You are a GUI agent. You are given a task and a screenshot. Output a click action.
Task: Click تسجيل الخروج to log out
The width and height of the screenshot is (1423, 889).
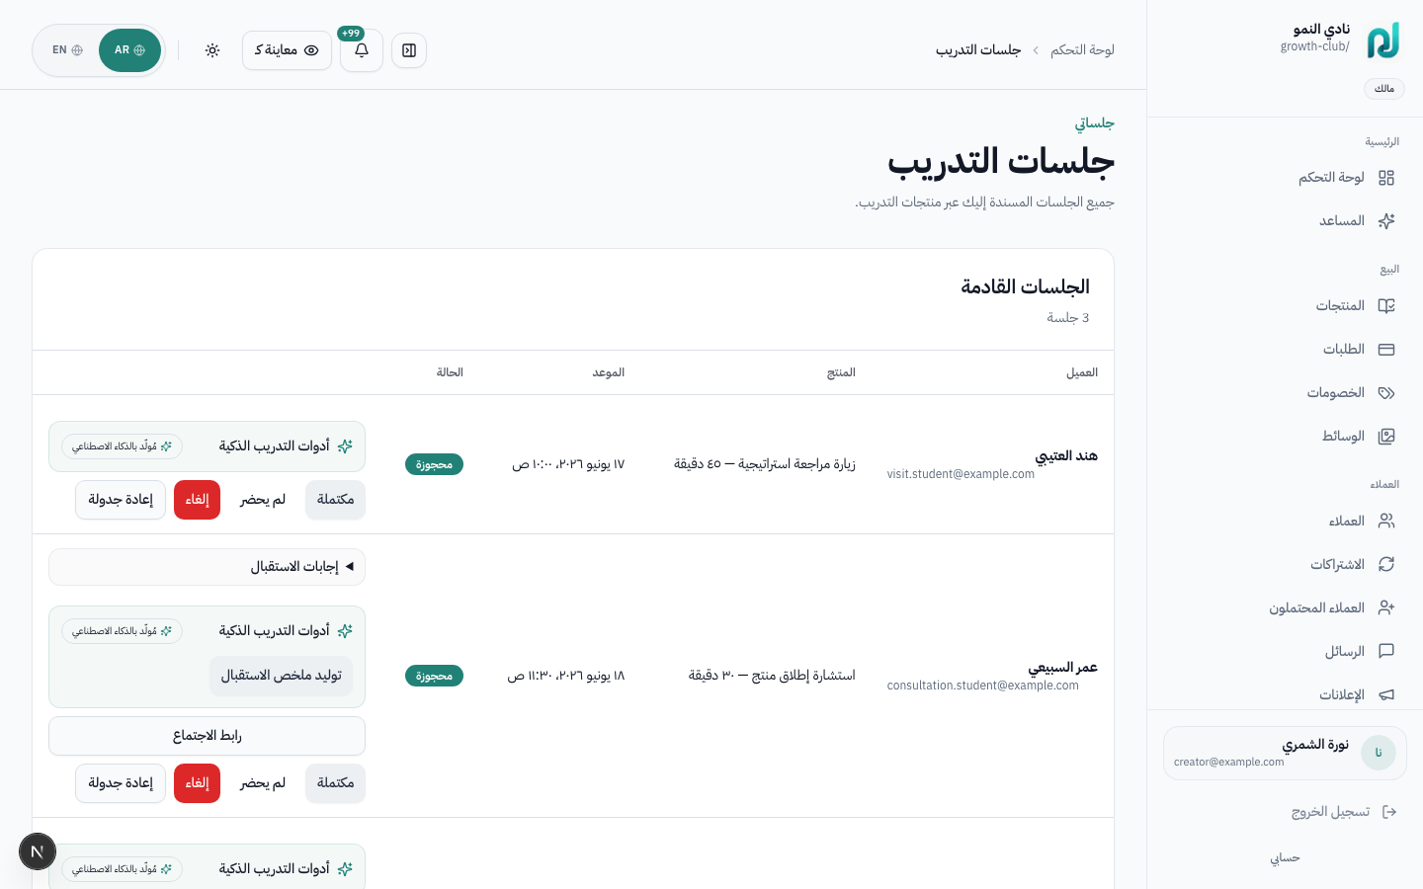tap(1330, 812)
